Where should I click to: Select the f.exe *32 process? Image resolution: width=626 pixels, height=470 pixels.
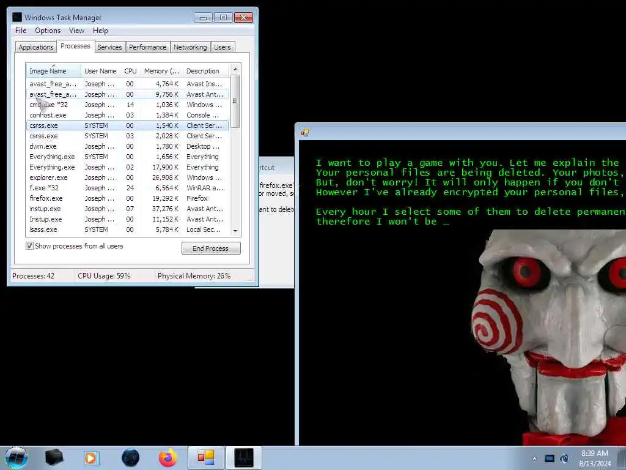pos(128,188)
